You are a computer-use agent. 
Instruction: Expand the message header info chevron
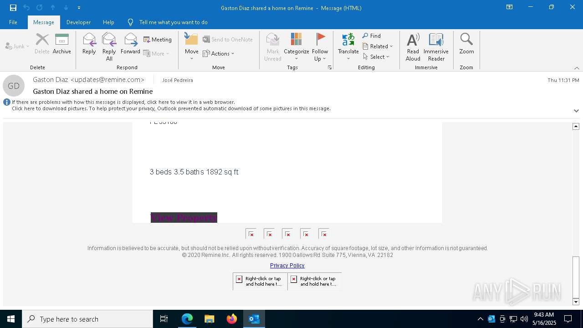click(x=576, y=111)
